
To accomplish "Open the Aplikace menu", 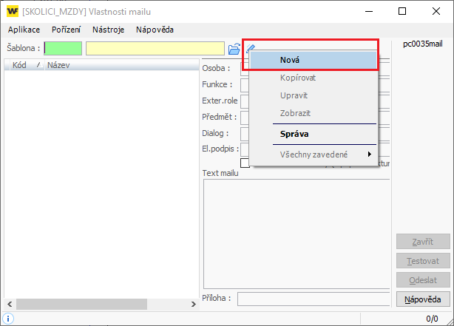I will tap(24, 30).
